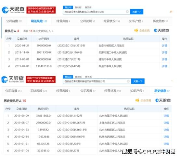The width and height of the screenshot is (180, 157).
Task: Click the megaphone icon beside 历史被执行人 section
Action: (x=137, y=100)
